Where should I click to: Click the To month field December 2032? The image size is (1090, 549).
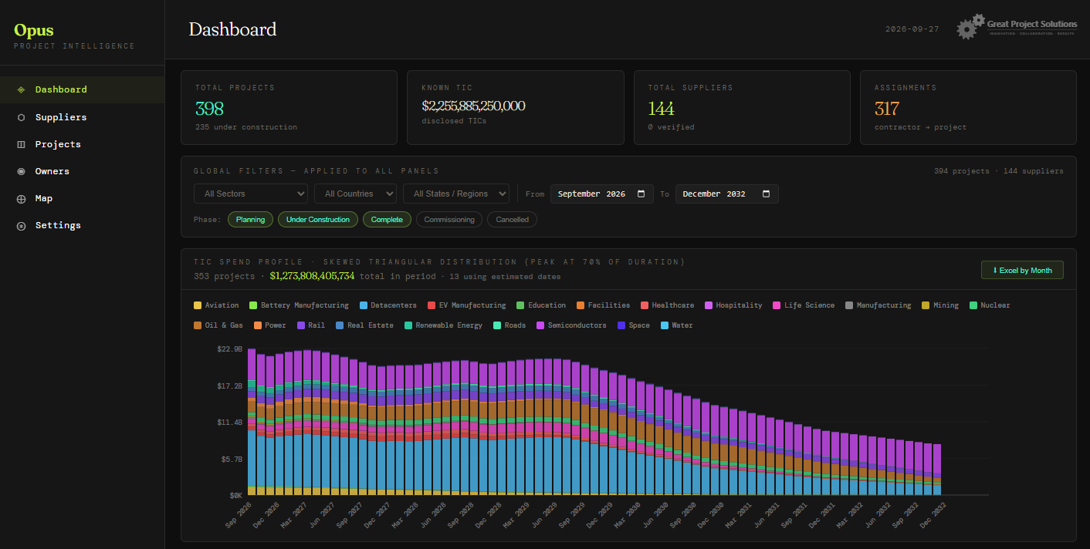[x=727, y=194]
